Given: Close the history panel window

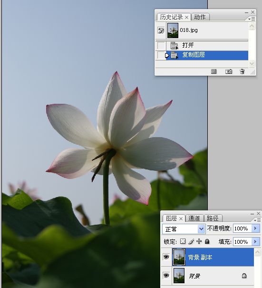Looking at the screenshot, I should point(253,12).
